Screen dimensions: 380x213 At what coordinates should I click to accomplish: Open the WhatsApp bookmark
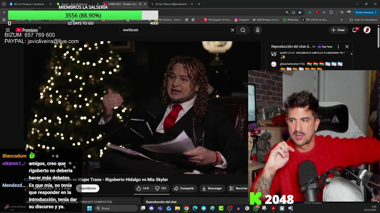click(x=290, y=20)
